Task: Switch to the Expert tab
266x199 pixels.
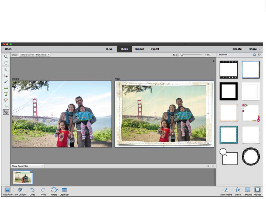Action: [x=155, y=49]
